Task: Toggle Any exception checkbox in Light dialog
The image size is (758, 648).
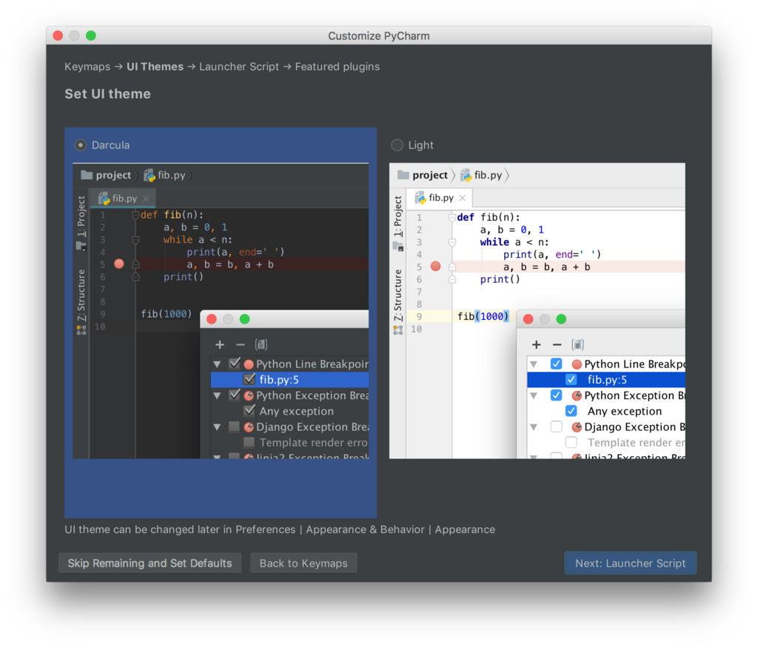Action: (571, 411)
